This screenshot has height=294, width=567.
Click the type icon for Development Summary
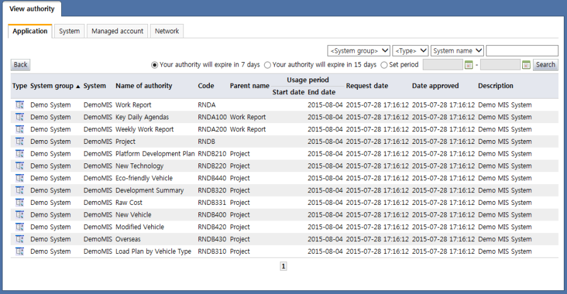point(20,190)
